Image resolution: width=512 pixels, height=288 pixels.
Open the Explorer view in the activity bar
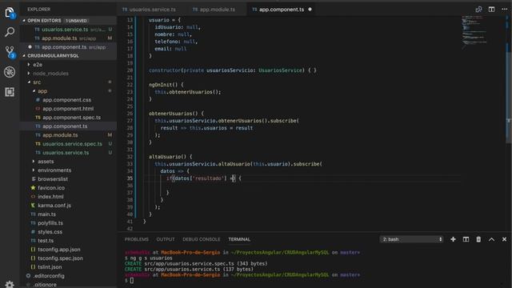(x=10, y=13)
